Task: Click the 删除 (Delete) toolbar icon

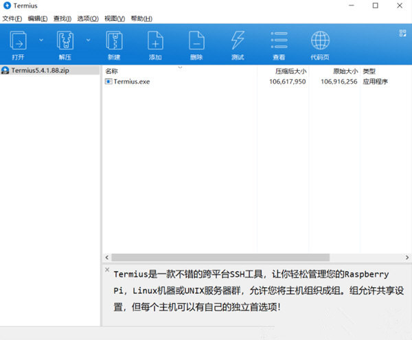Action: [x=196, y=41]
